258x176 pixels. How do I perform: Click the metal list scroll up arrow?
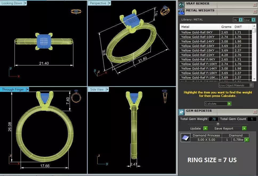point(254,26)
